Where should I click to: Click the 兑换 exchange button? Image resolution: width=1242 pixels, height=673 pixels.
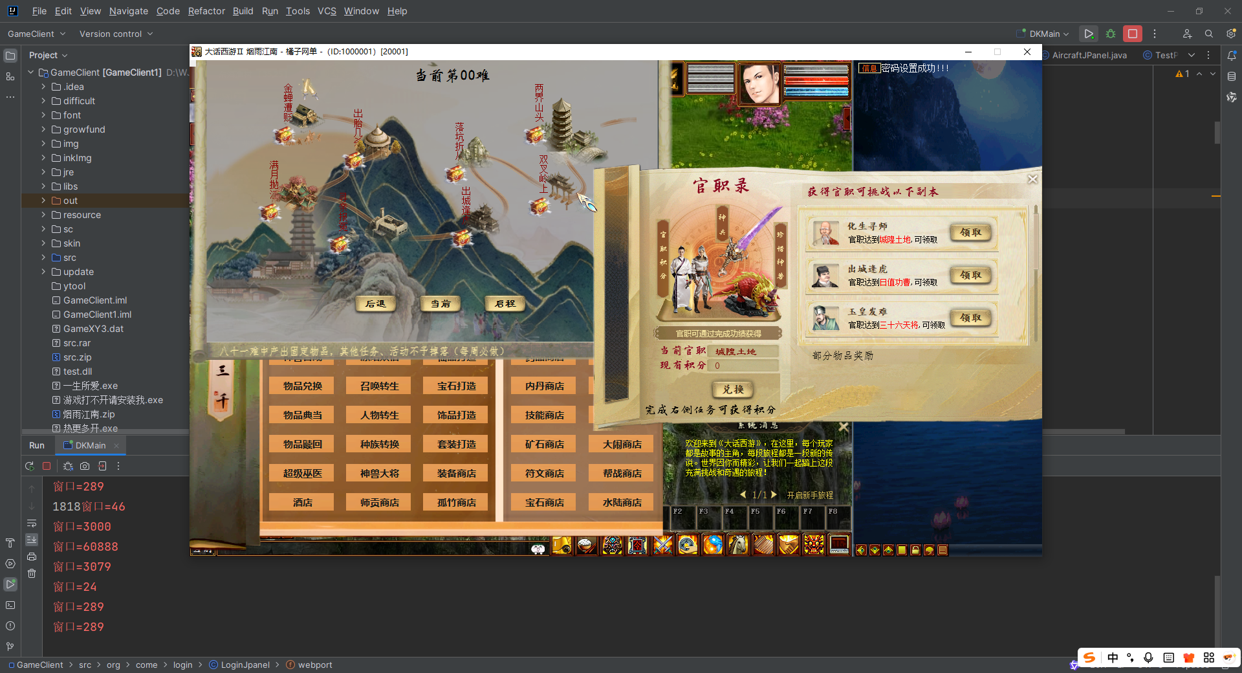point(733,390)
